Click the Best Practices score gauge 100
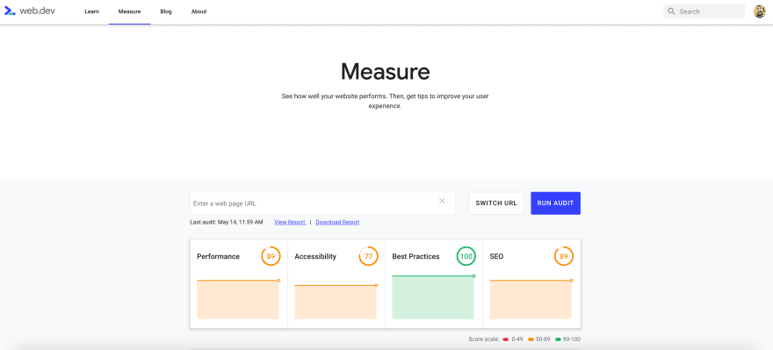 tap(466, 256)
